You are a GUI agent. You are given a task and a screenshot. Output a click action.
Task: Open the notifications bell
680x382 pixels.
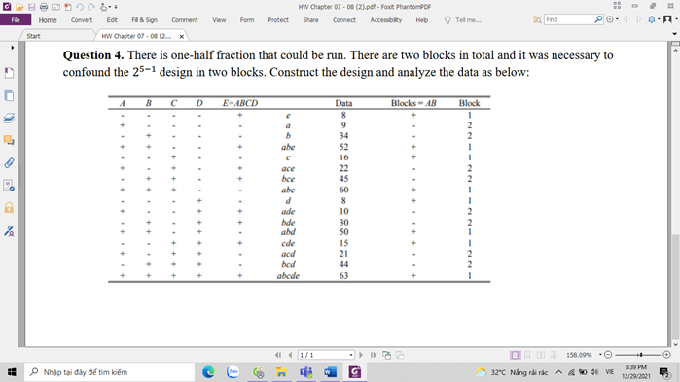click(652, 19)
